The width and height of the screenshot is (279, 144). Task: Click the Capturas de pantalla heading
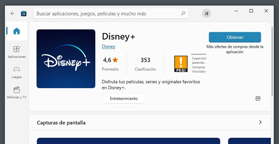(61, 123)
